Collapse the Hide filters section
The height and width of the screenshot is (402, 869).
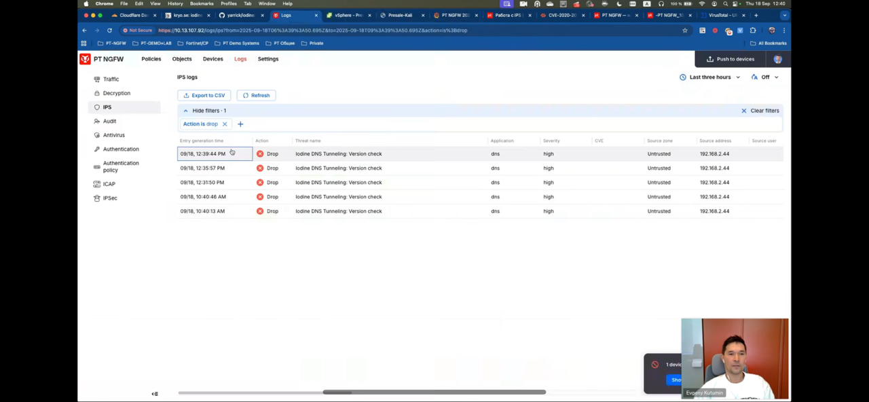(204, 111)
